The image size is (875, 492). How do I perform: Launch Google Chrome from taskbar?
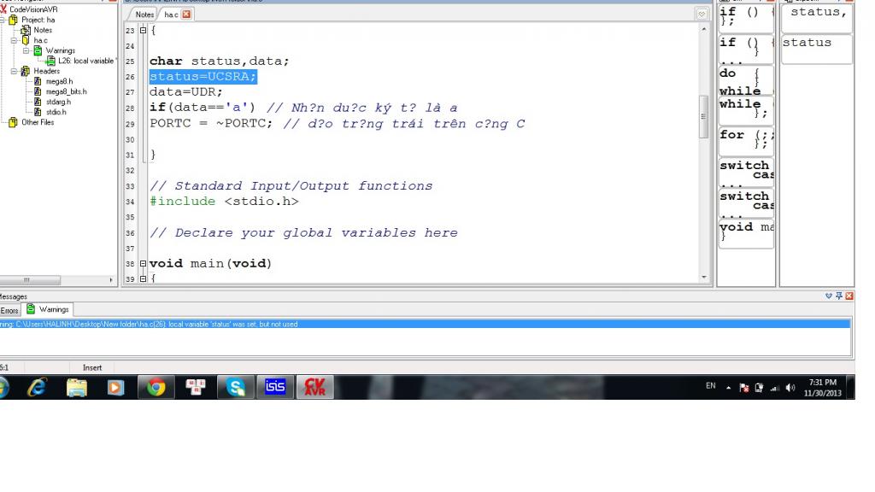(156, 387)
